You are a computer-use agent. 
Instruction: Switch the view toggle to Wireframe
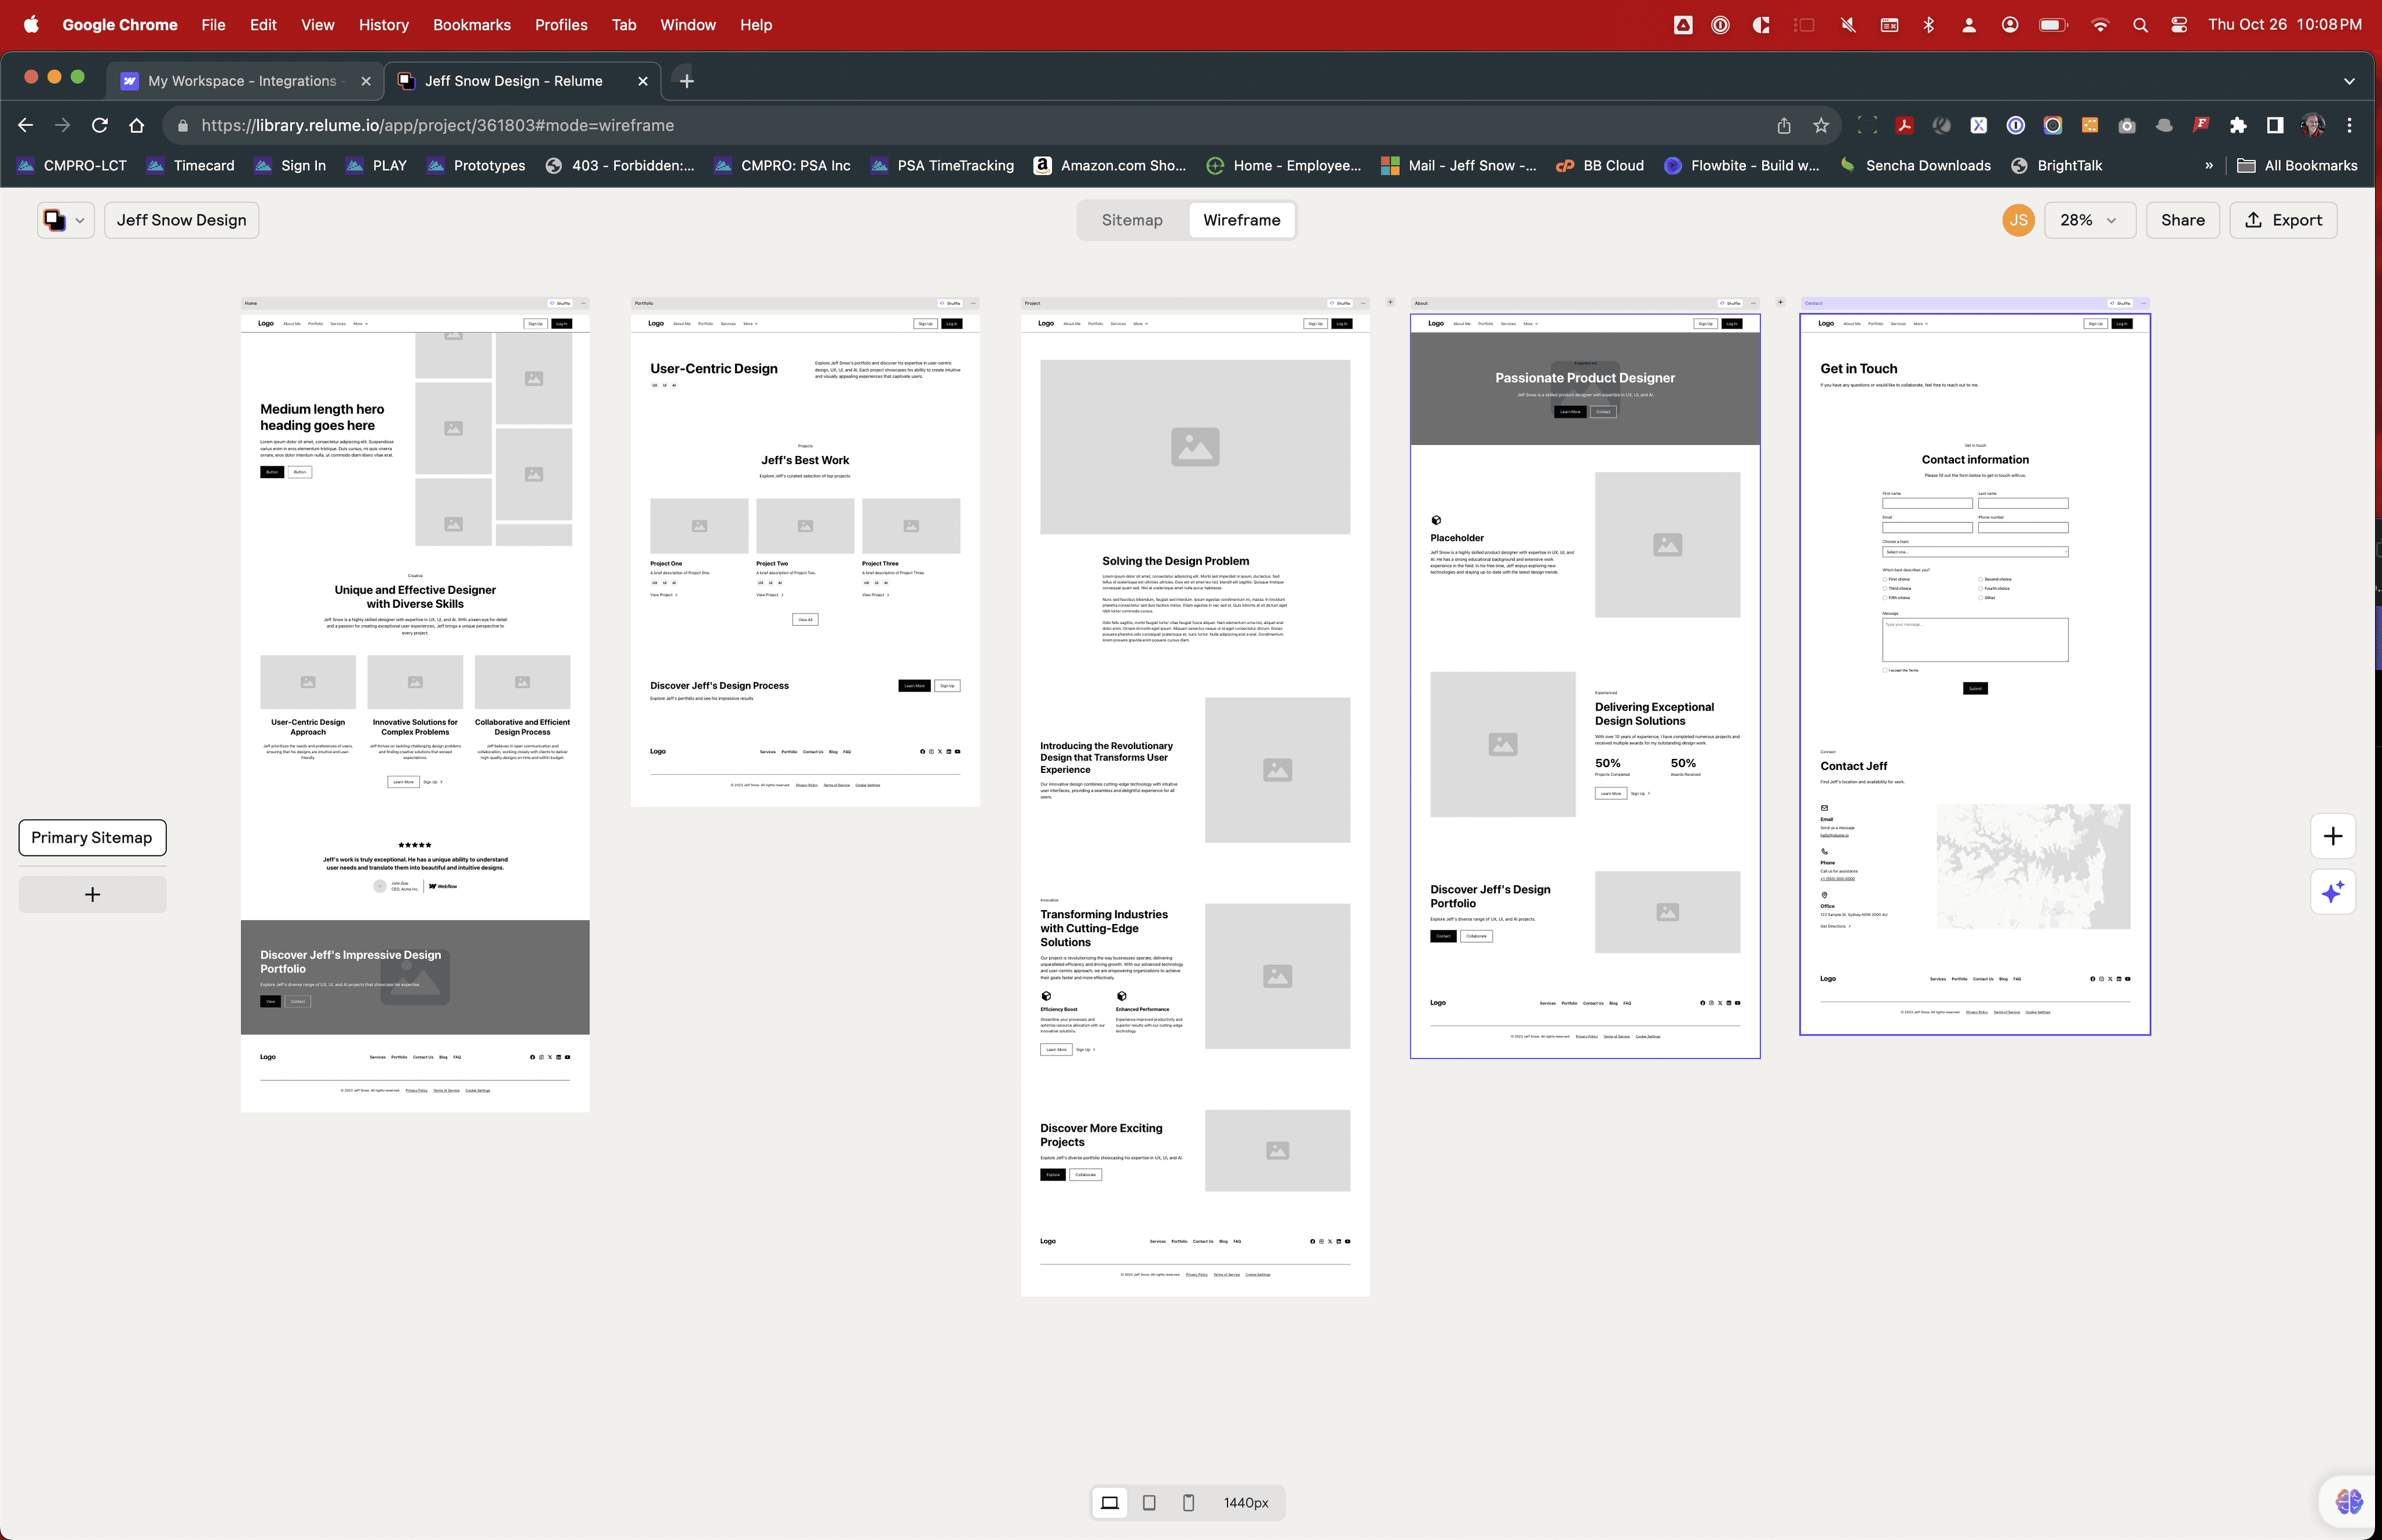point(1242,220)
